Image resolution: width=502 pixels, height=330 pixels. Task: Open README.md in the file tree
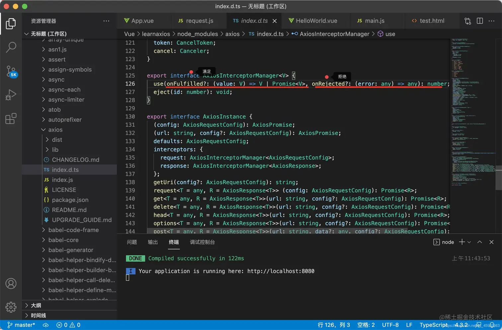pyautogui.click(x=69, y=210)
